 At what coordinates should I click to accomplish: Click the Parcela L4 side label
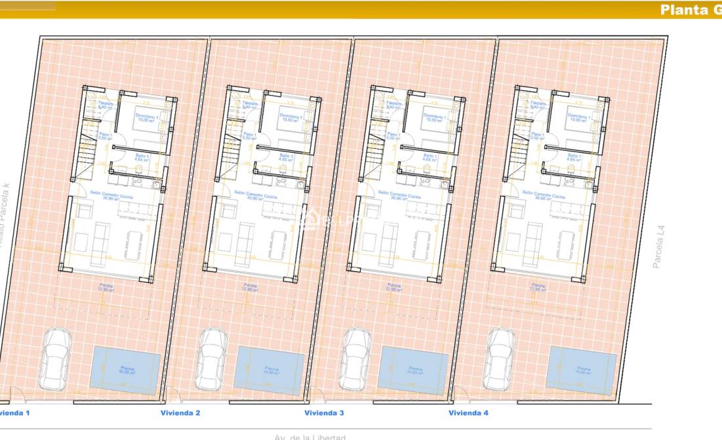tap(659, 248)
